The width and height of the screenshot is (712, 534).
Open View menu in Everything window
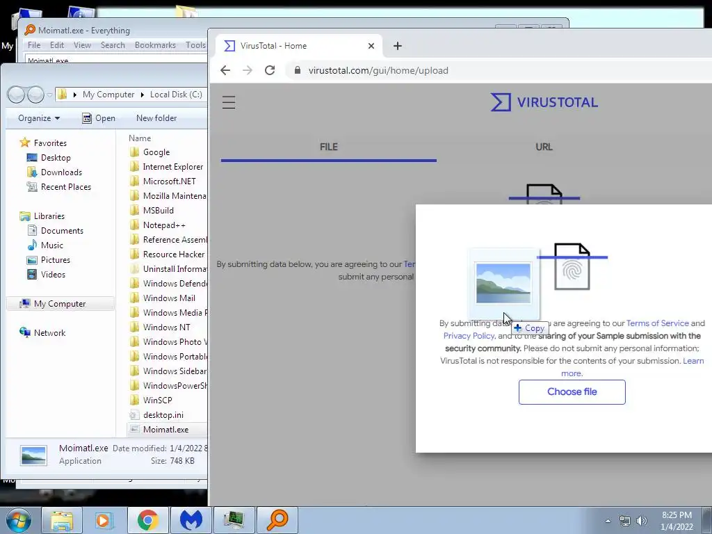(82, 45)
